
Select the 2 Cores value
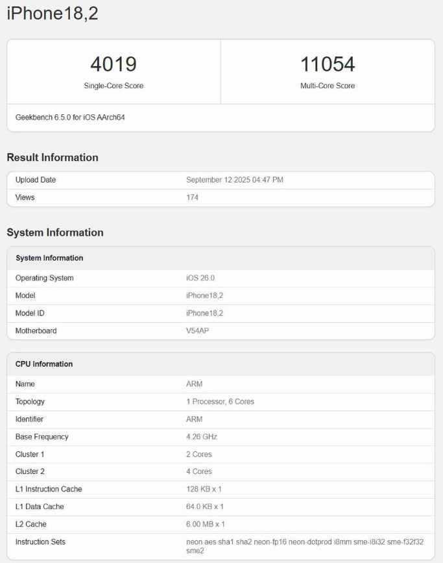point(198,454)
